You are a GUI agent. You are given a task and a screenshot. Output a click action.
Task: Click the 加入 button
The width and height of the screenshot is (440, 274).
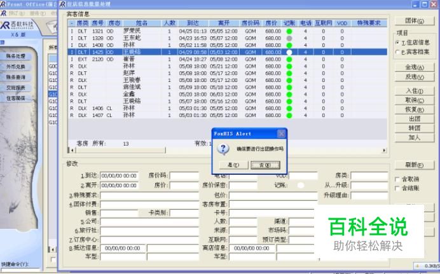(415, 137)
